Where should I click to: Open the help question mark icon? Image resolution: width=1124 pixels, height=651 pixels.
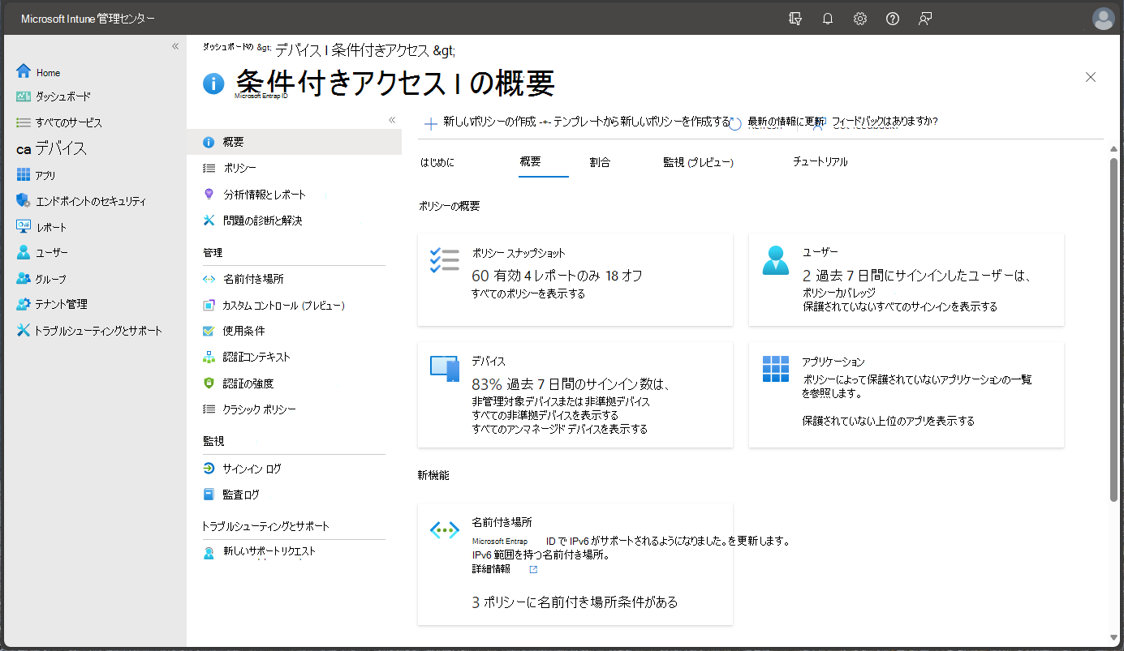893,19
